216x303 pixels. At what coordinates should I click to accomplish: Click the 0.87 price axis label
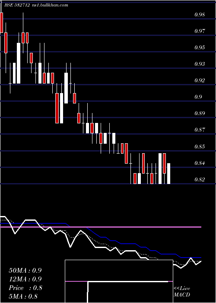(x=200, y=130)
